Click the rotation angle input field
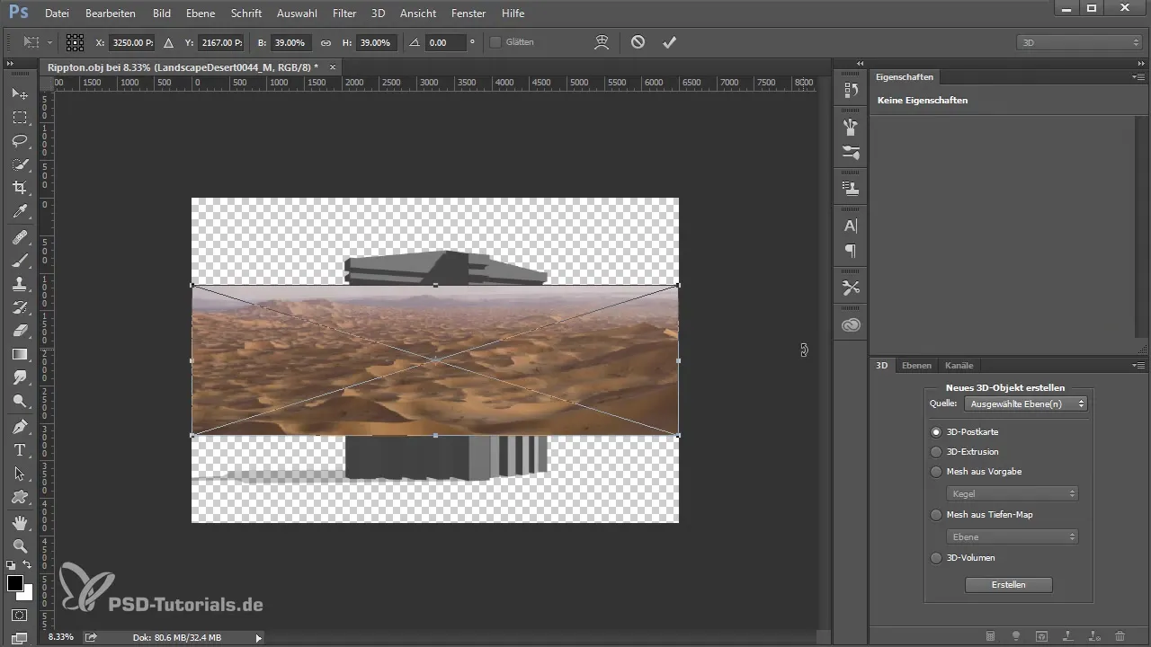The height and width of the screenshot is (647, 1151). tap(445, 42)
